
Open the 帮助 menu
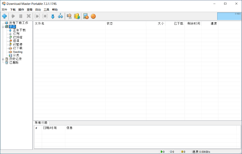point(55,10)
